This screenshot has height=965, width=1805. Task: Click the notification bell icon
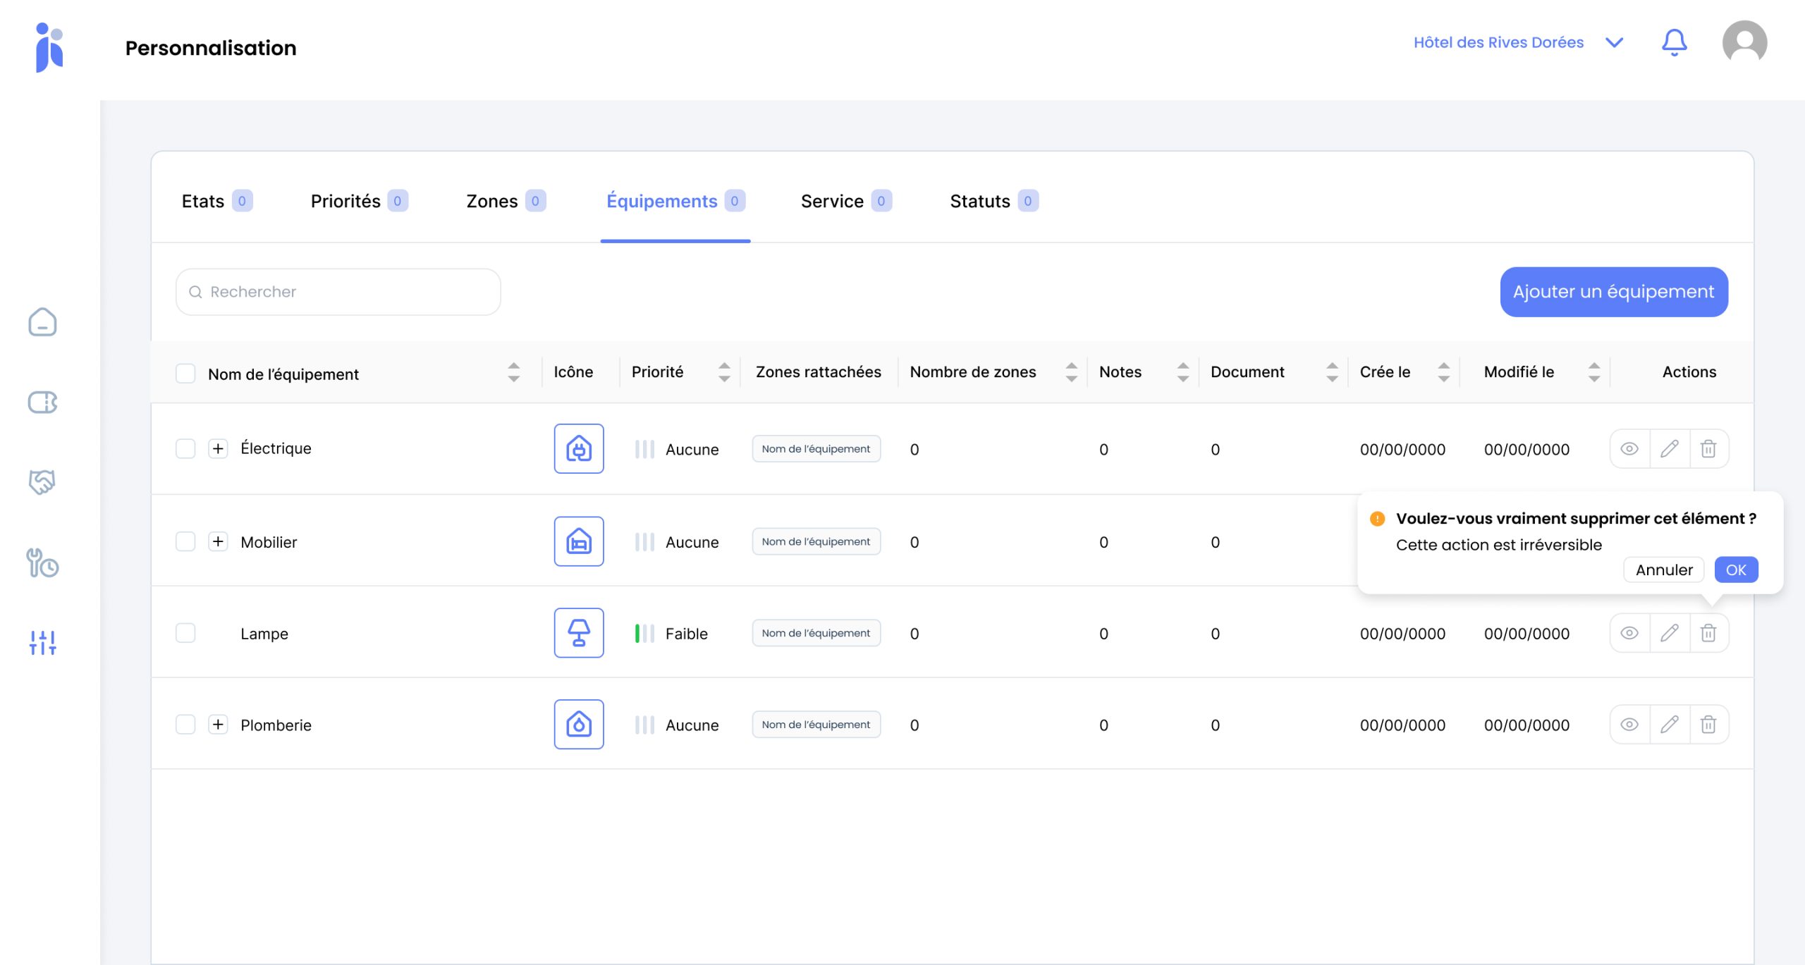pyautogui.click(x=1674, y=43)
